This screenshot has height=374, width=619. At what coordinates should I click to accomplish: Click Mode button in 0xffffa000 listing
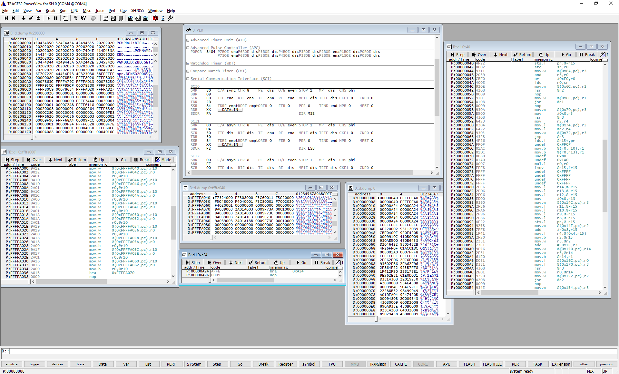163,160
